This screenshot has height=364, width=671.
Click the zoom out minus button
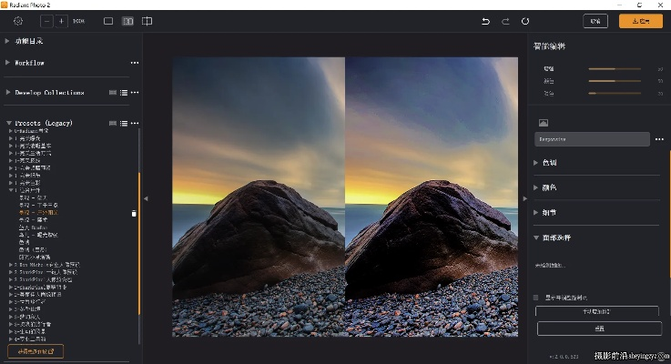[47, 20]
